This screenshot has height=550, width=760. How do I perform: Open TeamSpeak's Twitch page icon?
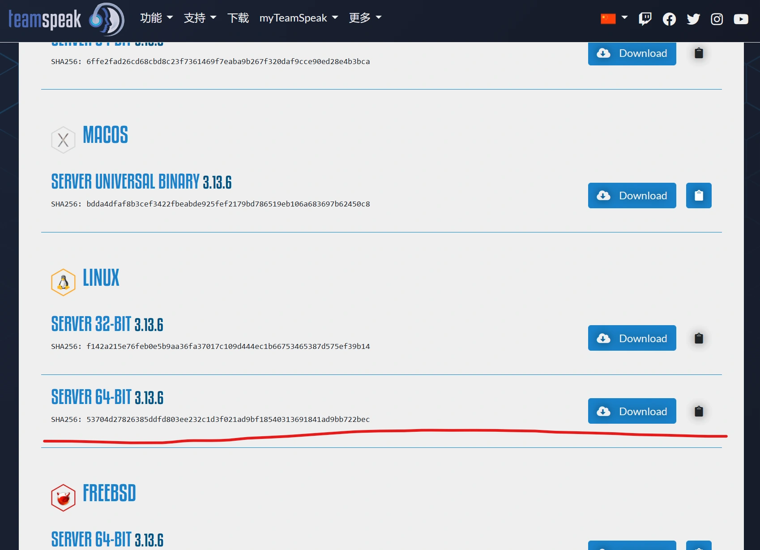(x=645, y=19)
